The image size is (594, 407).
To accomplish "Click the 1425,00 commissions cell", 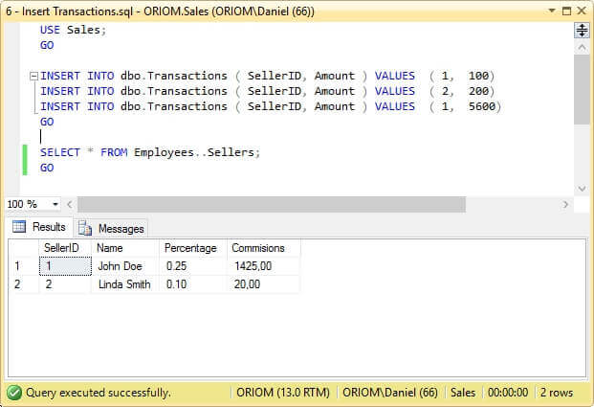I will pos(264,266).
